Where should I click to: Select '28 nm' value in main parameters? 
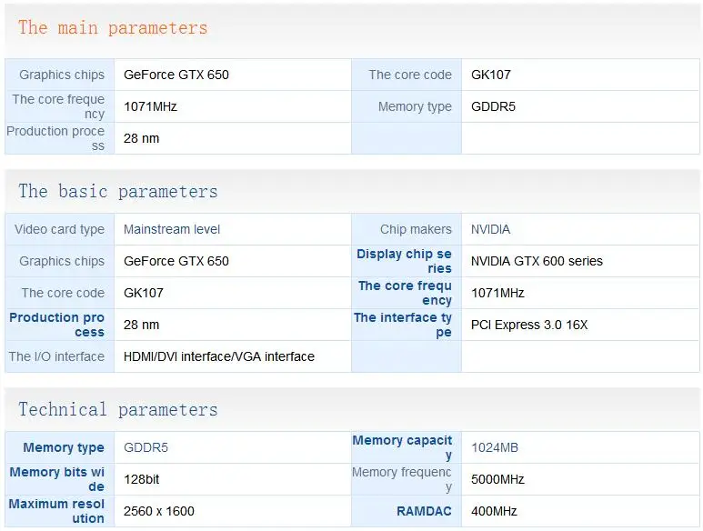[x=141, y=138]
